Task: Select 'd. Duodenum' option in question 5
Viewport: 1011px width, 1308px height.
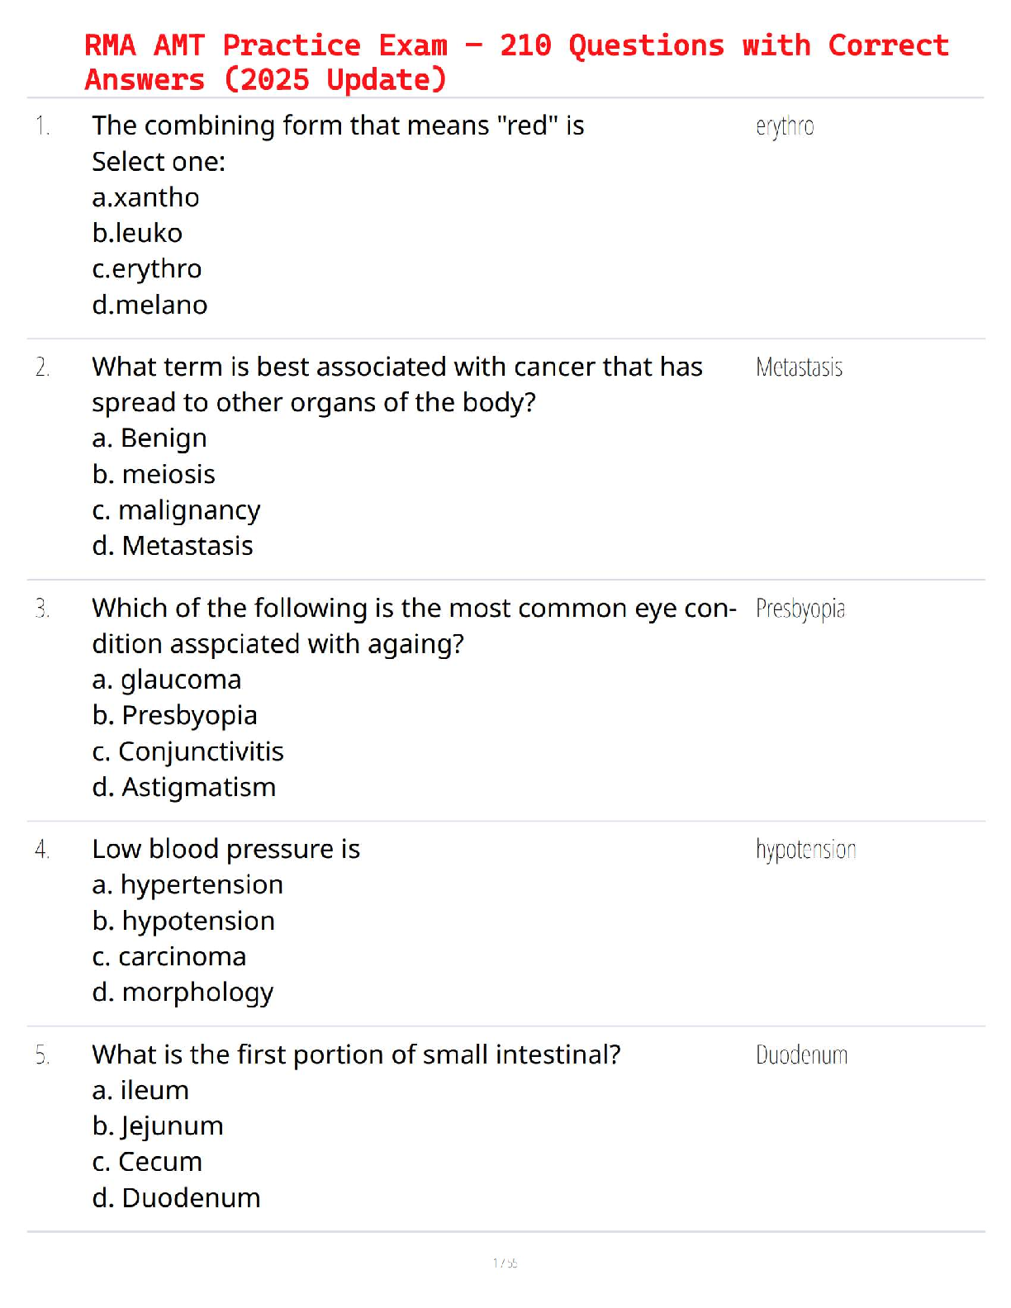Action: (176, 1198)
